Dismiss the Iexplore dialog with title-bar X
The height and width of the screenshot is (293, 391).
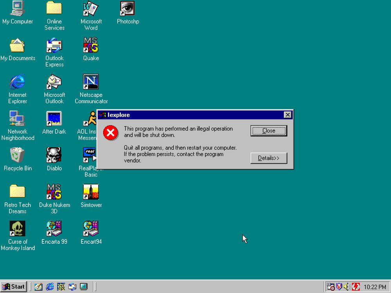coord(287,115)
